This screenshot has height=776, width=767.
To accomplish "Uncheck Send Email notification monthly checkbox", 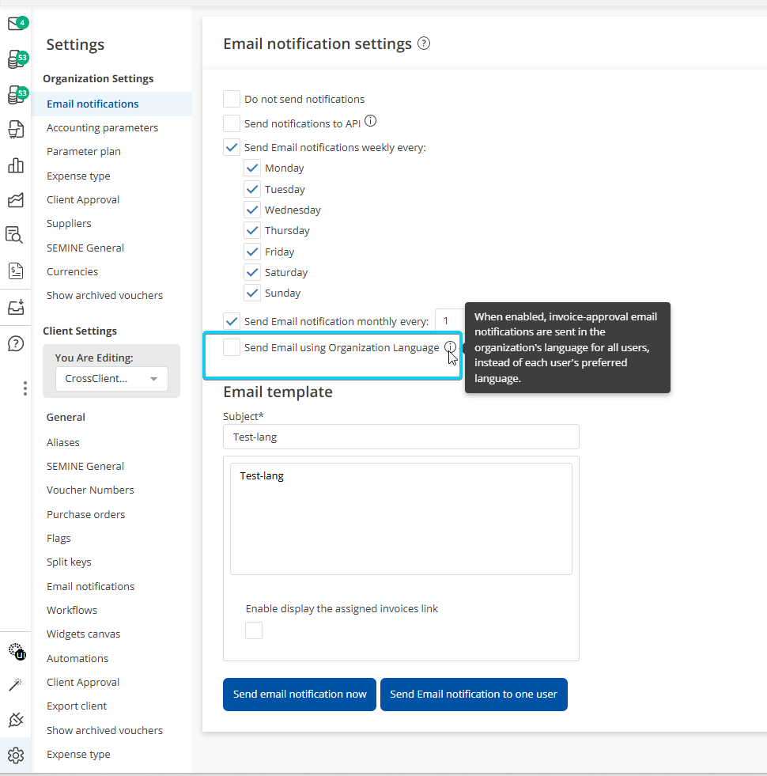I will (x=232, y=321).
